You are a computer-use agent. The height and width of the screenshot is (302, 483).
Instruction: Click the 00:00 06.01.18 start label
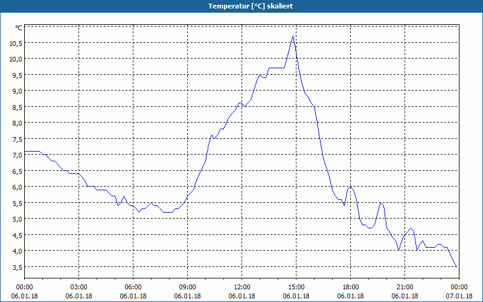click(24, 292)
